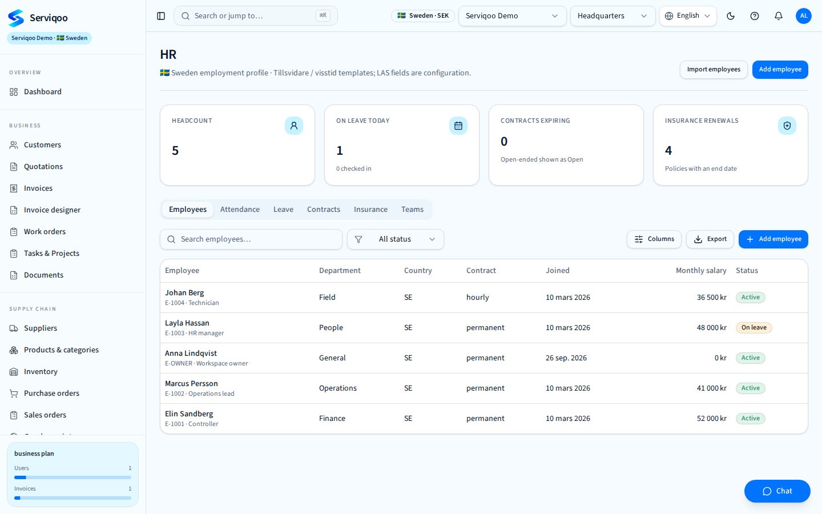This screenshot has height=514, width=822.
Task: Open the Columns chooser button
Action: pos(654,239)
